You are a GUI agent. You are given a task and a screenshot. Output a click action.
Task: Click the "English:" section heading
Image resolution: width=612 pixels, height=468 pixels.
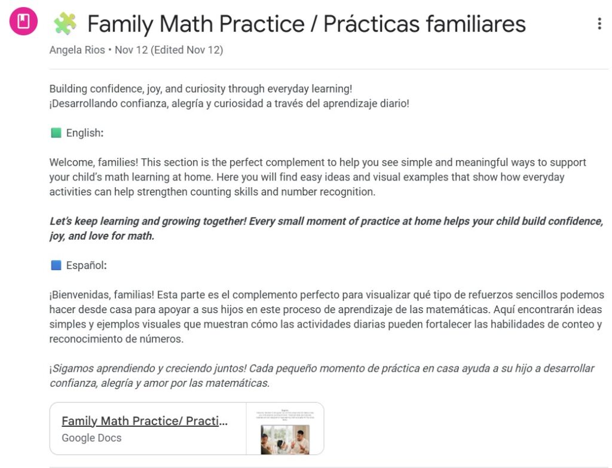84,133
